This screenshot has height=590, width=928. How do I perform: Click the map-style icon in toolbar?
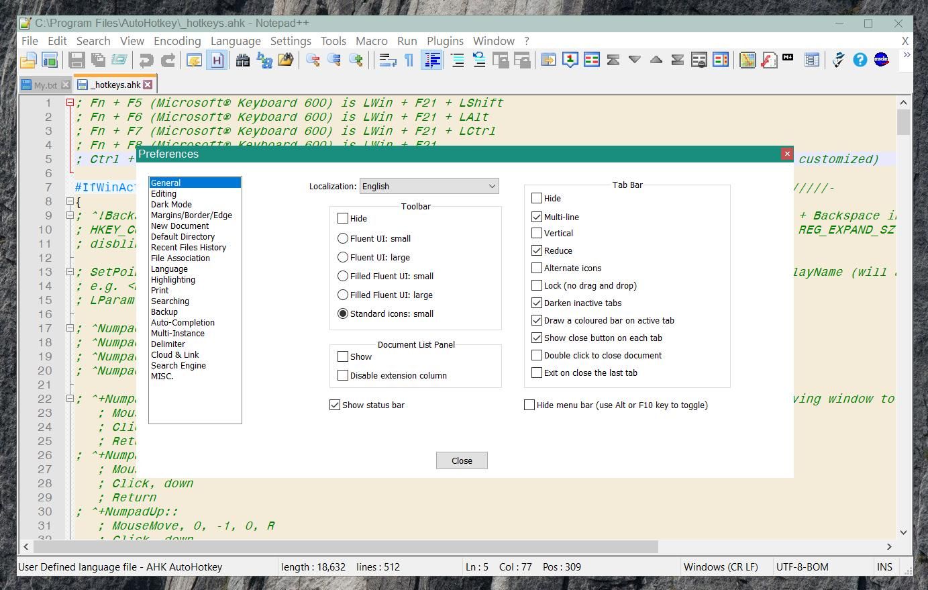click(747, 60)
